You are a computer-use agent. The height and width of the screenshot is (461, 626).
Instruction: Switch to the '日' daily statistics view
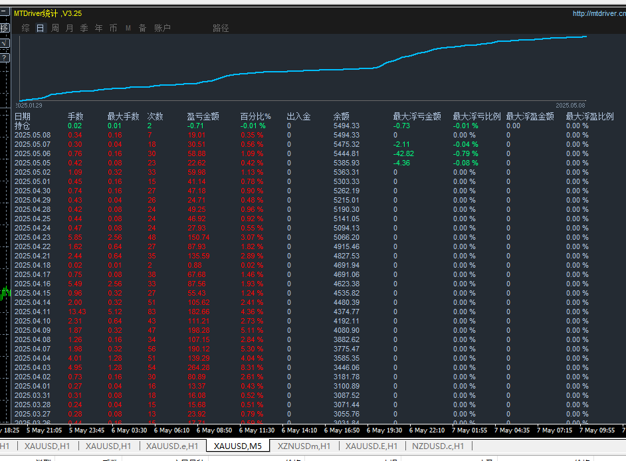tap(41, 28)
